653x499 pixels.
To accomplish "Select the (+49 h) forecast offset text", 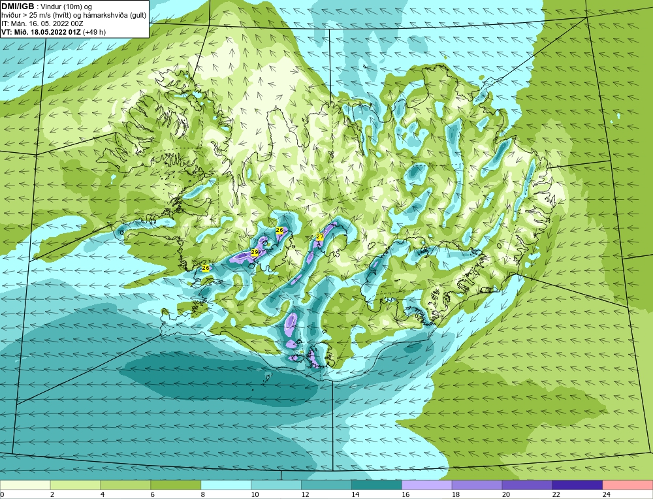I will 95,32.
